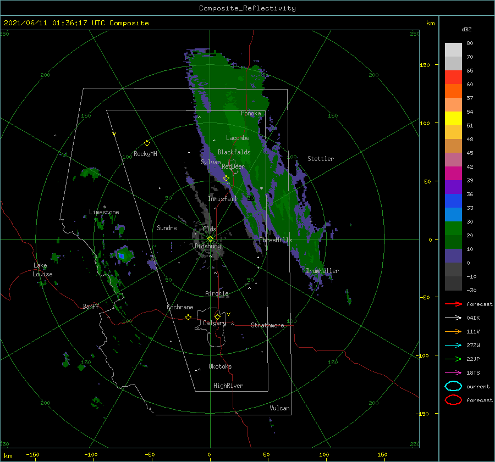Image resolution: width=495 pixels, height=462 pixels.
Task: Click the Stettler city label
Action: coord(321,159)
